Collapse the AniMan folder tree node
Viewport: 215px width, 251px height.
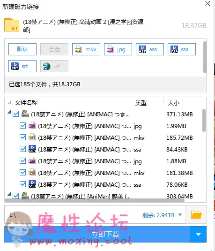pos(9,194)
